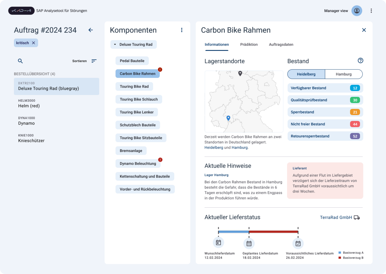This screenshot has height=274, width=386.
Task: Collapse the Deluxe Touring Rad dropdown
Action: click(x=134, y=45)
